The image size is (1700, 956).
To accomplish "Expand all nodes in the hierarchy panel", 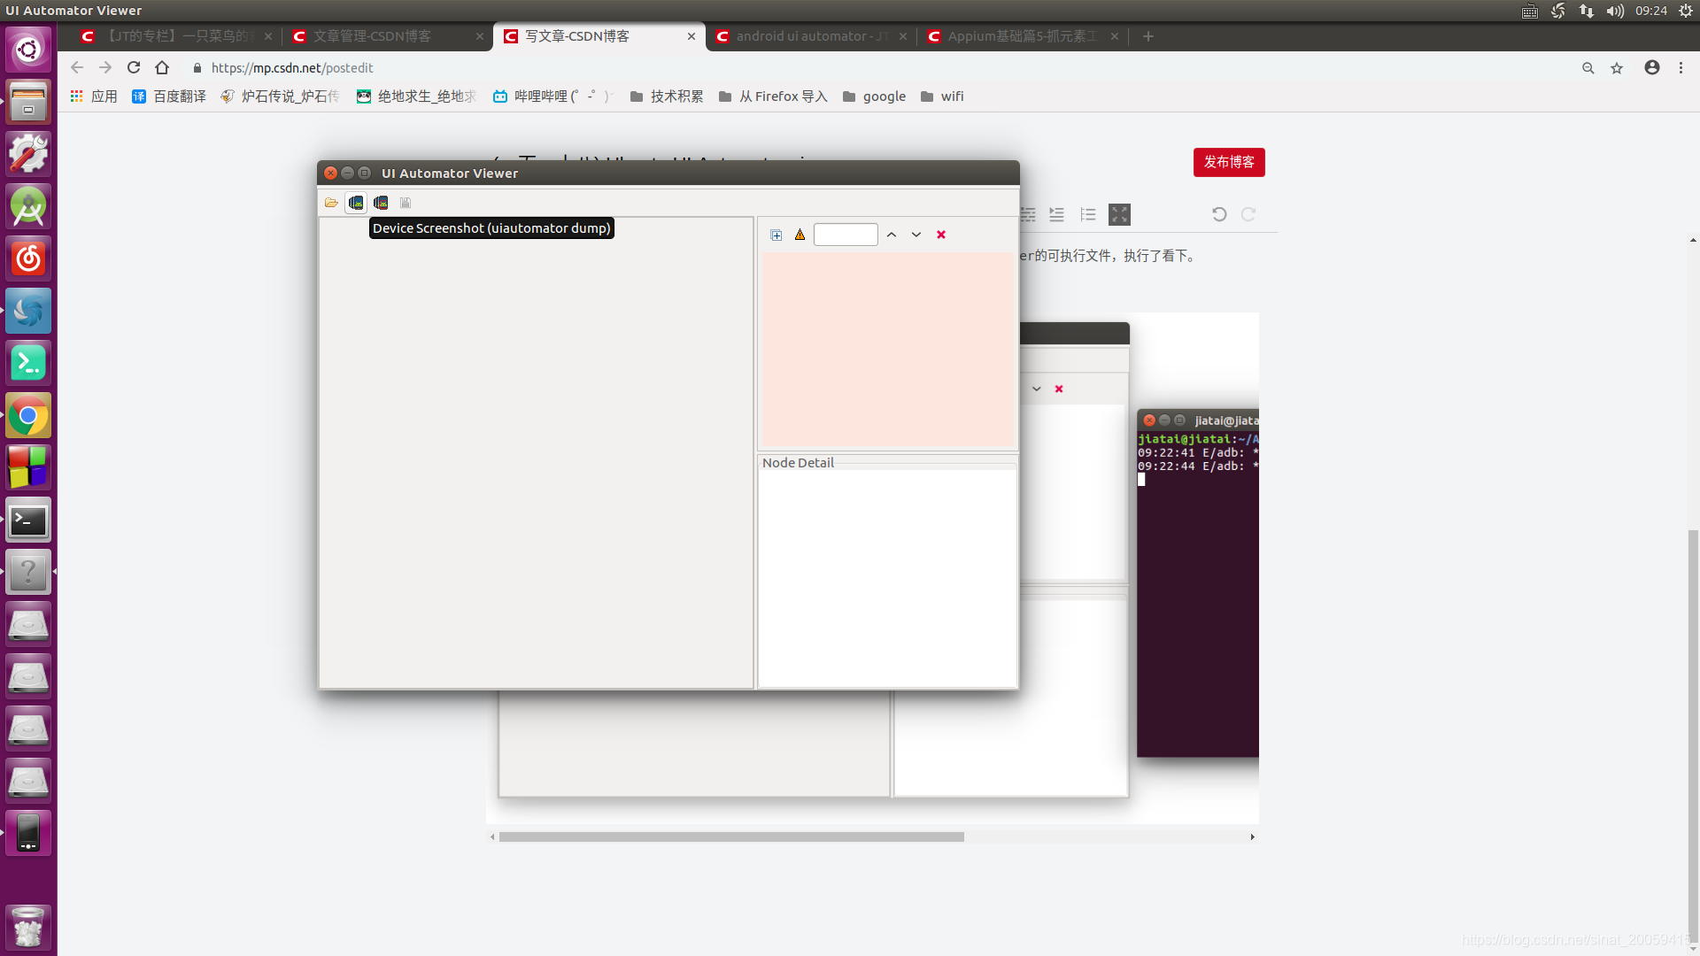I will click(x=777, y=235).
